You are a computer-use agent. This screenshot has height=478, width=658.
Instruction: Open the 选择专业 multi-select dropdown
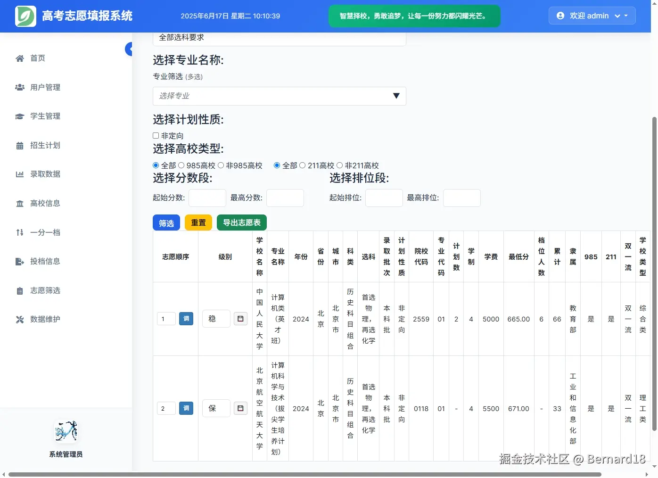click(x=280, y=96)
